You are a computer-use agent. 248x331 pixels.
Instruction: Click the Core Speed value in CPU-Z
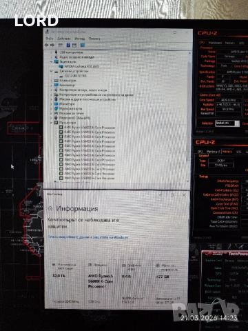(x=229, y=100)
